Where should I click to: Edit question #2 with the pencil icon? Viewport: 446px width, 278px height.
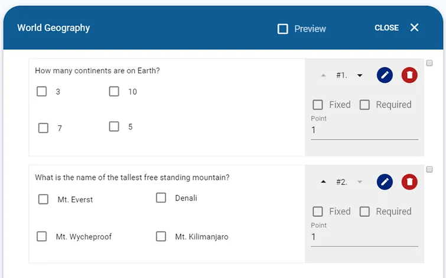[385, 182]
